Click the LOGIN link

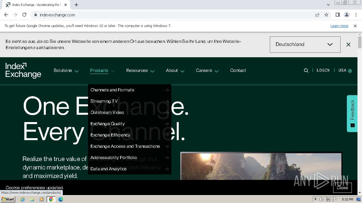pyautogui.click(x=323, y=70)
